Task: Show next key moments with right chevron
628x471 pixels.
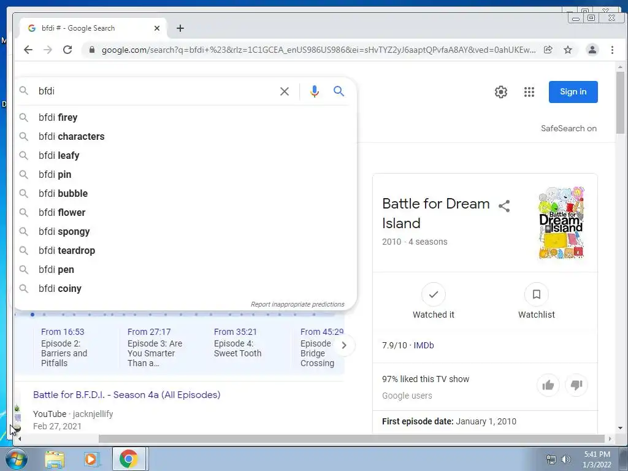Action: (x=343, y=345)
